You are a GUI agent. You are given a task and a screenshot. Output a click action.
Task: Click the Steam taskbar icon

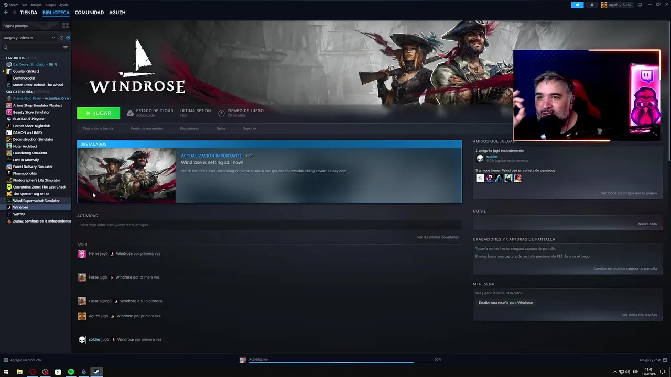[96, 372]
